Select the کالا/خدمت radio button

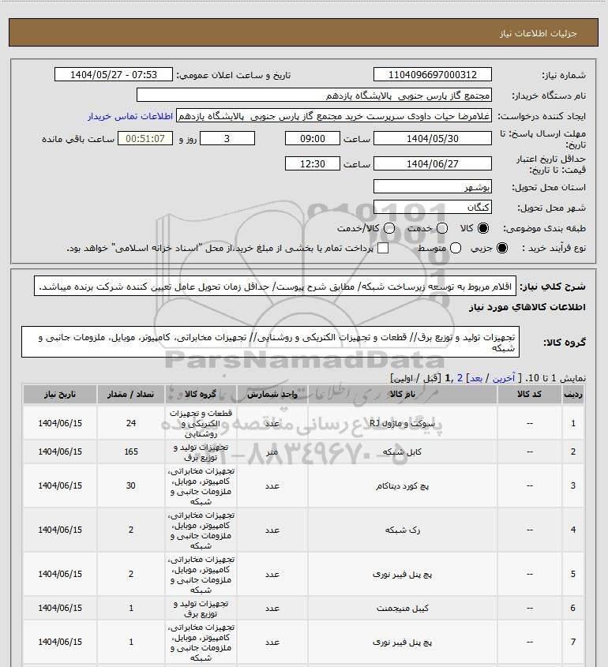click(388, 228)
